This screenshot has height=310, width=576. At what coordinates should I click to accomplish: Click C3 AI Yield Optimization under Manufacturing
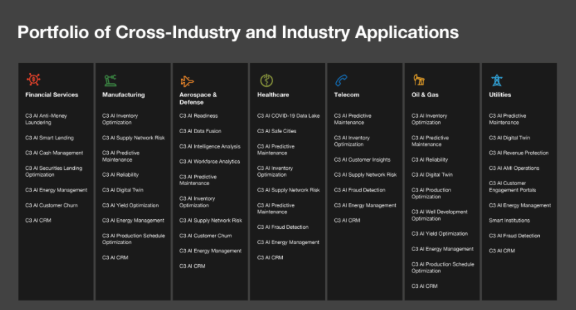point(130,205)
